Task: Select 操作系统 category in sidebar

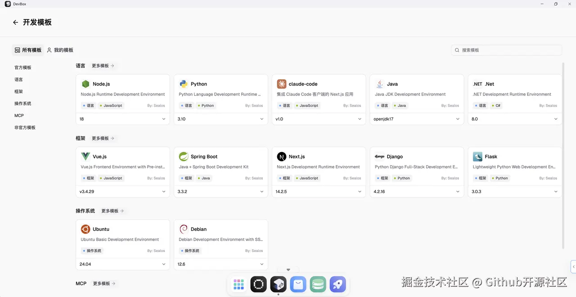Action: point(23,103)
